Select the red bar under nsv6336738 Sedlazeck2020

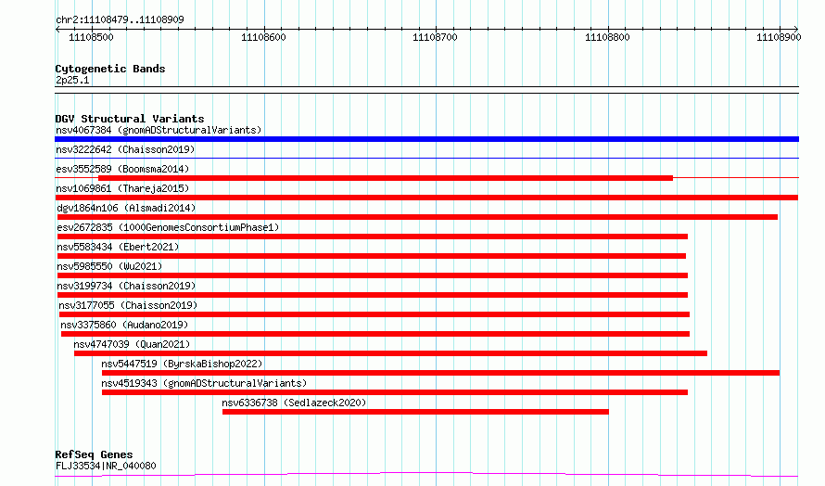[415, 412]
